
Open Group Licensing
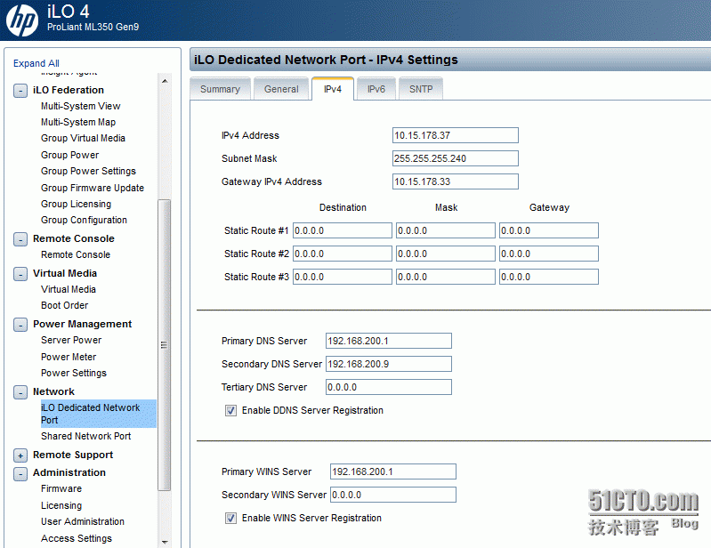pyautogui.click(x=77, y=204)
